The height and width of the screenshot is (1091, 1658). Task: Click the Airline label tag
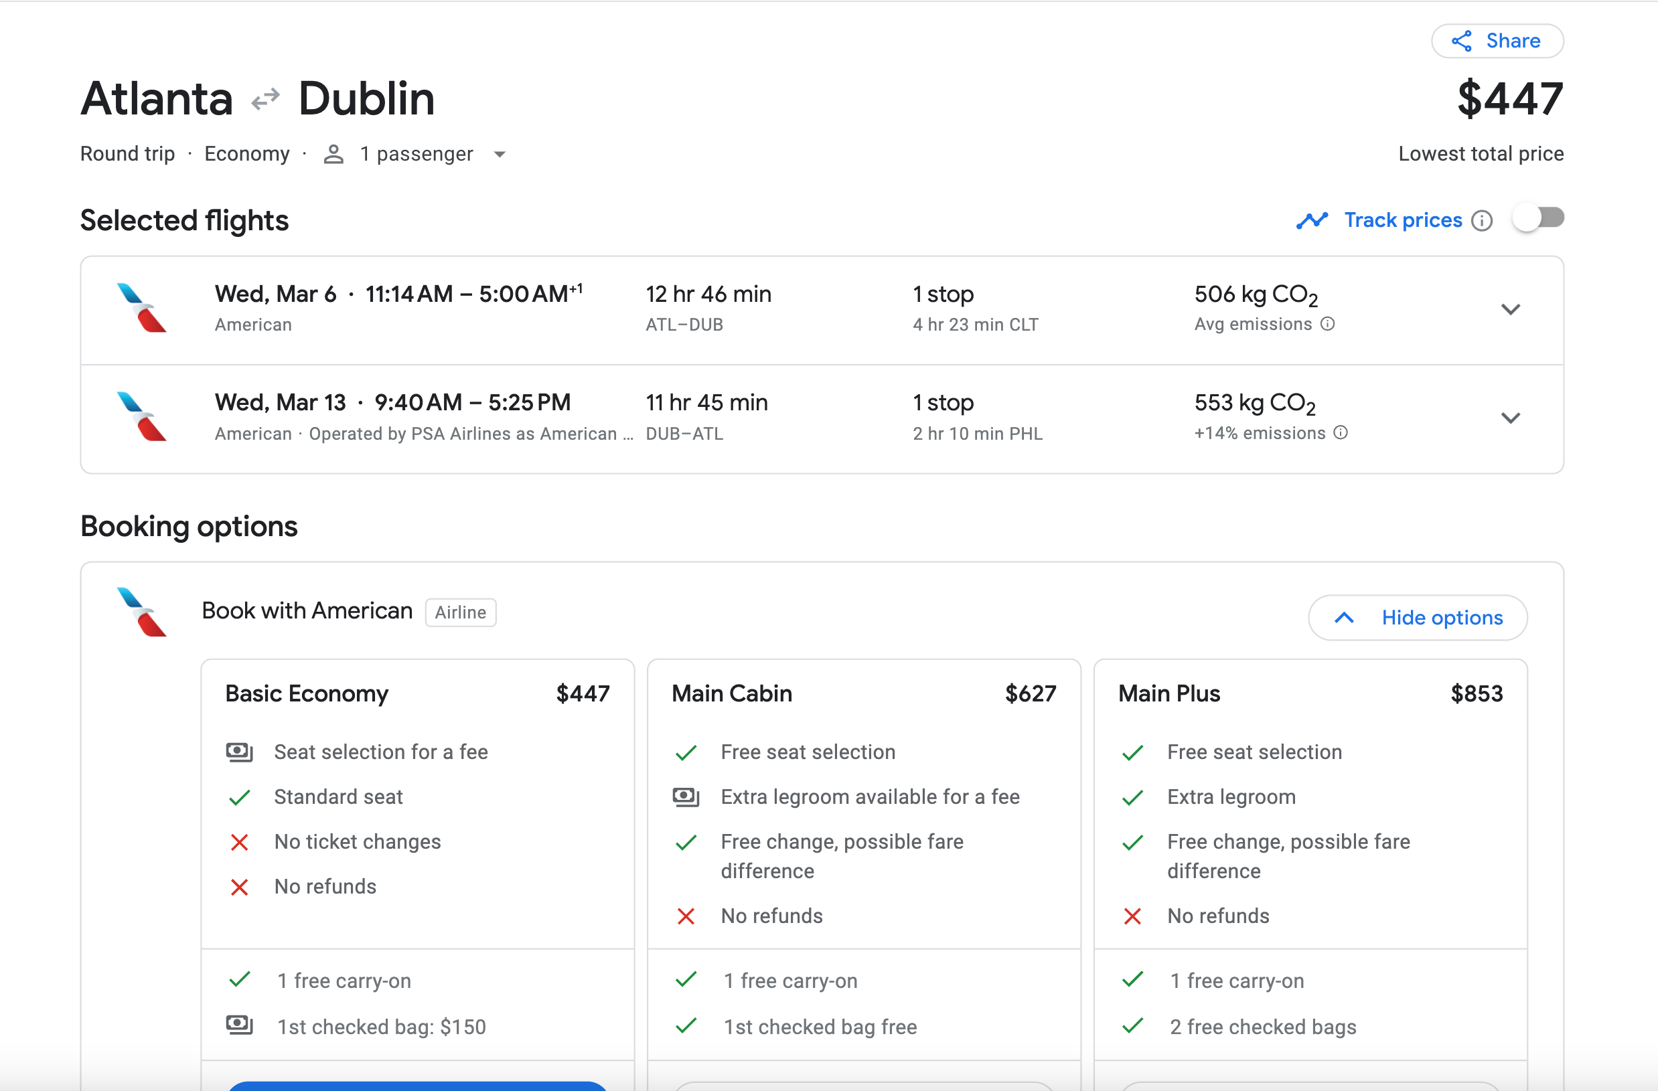coord(461,612)
